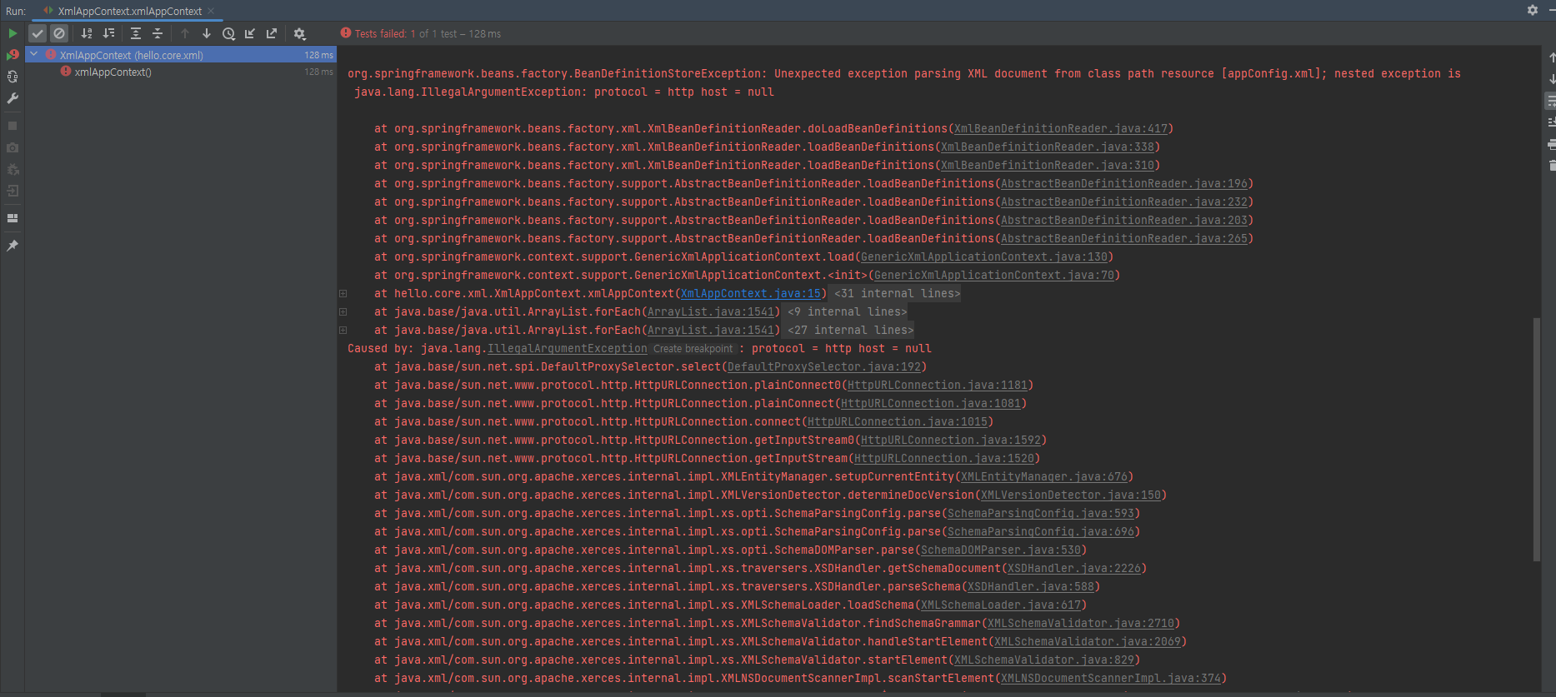Go to next failed test arrow
Image resolution: width=1556 pixels, height=697 pixels.
(x=207, y=33)
